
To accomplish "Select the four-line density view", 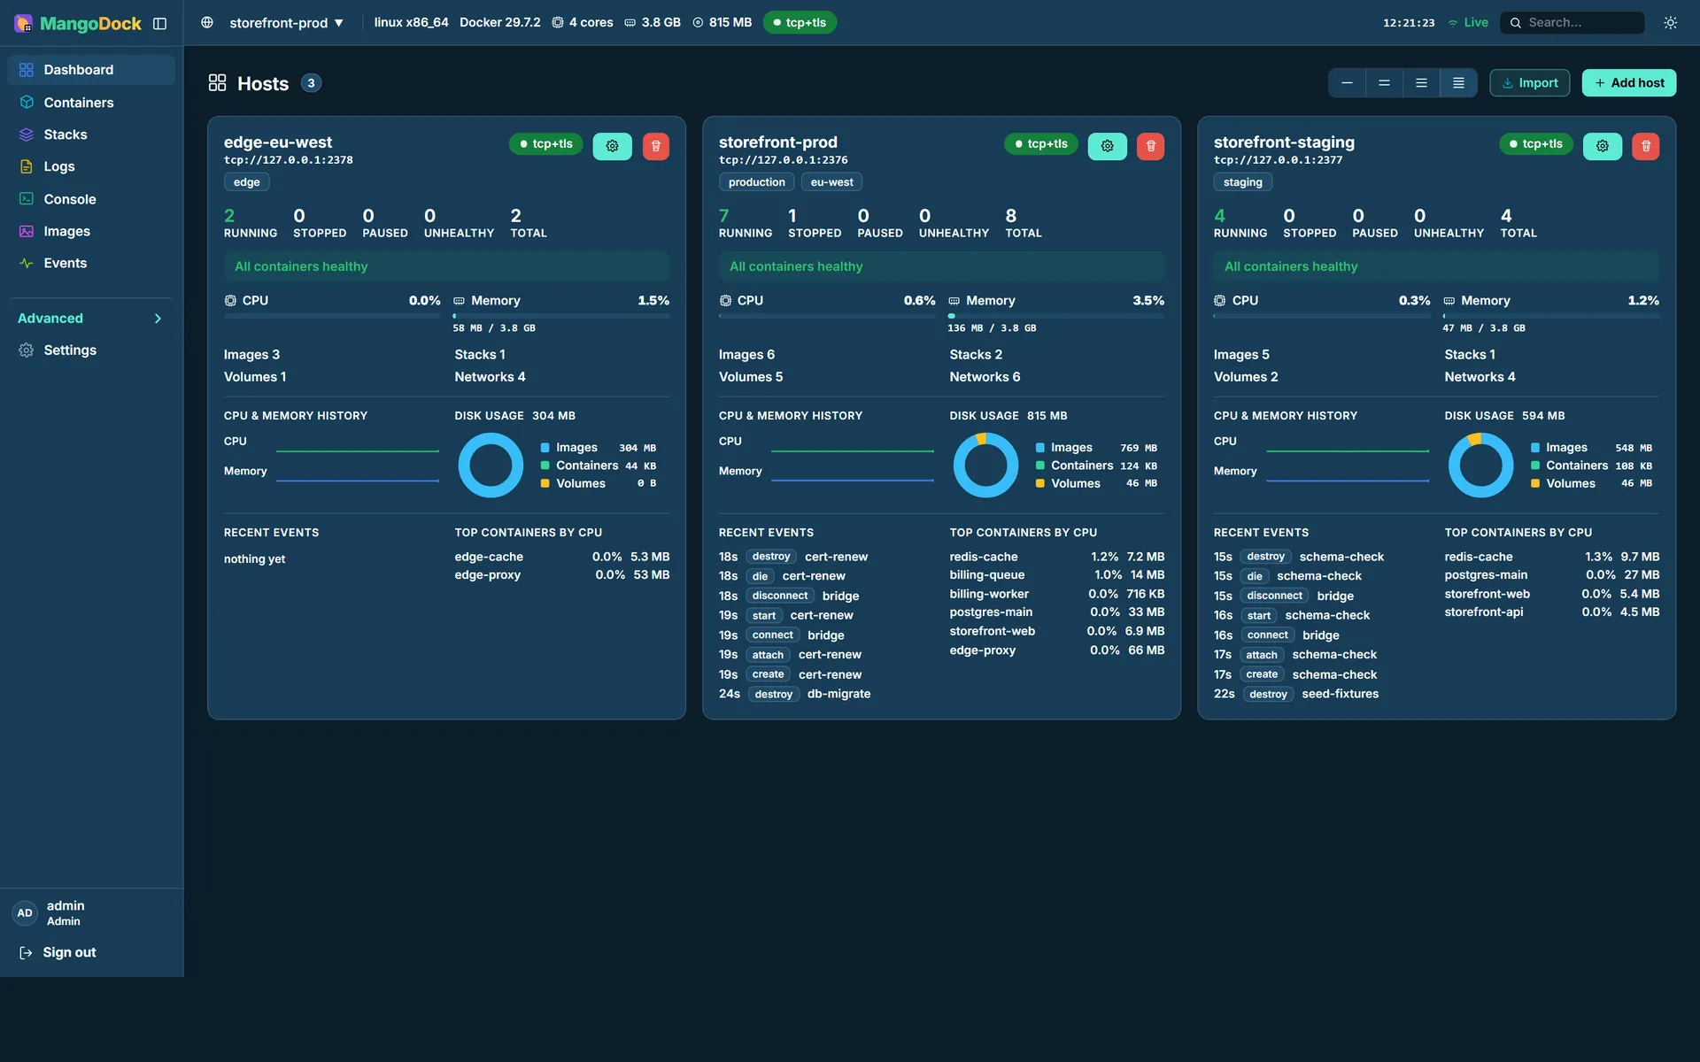I will [x=1458, y=83].
